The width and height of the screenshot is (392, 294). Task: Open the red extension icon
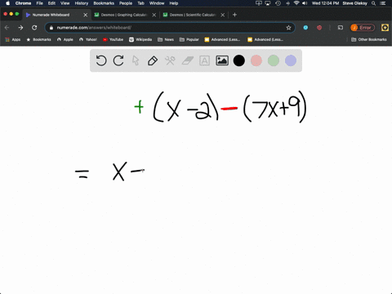click(319, 28)
